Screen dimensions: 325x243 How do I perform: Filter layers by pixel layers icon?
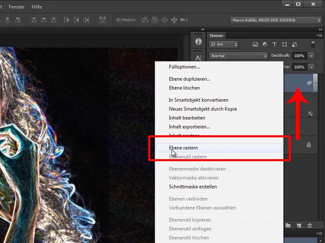click(x=255, y=44)
